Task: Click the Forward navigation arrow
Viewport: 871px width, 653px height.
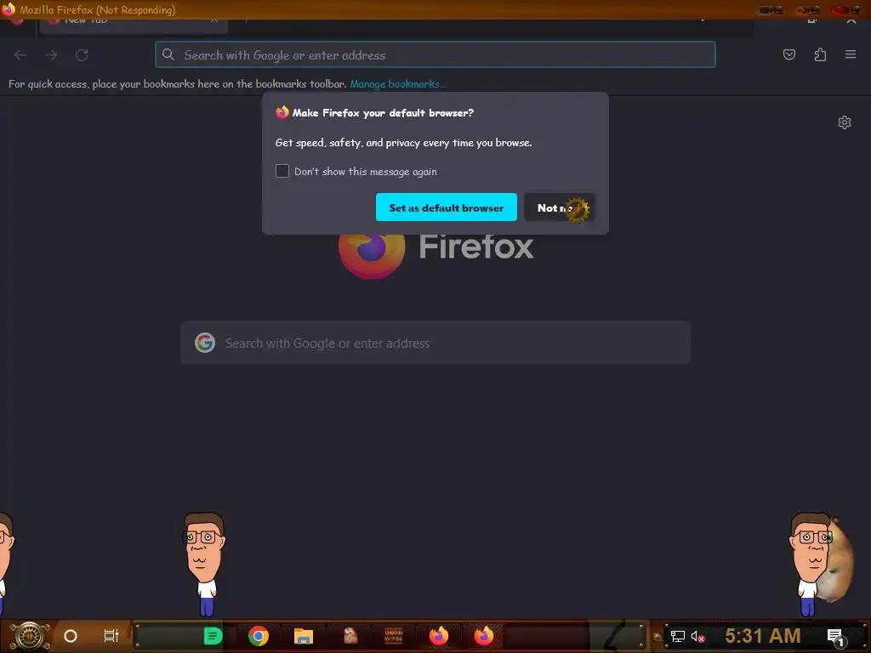Action: [51, 55]
